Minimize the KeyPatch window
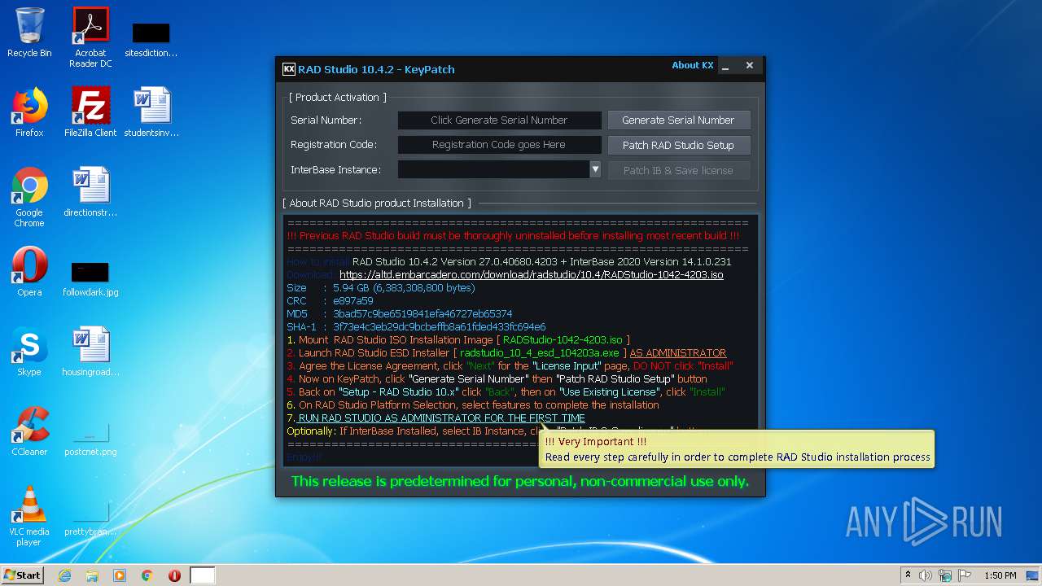1042x586 pixels. coord(726,66)
